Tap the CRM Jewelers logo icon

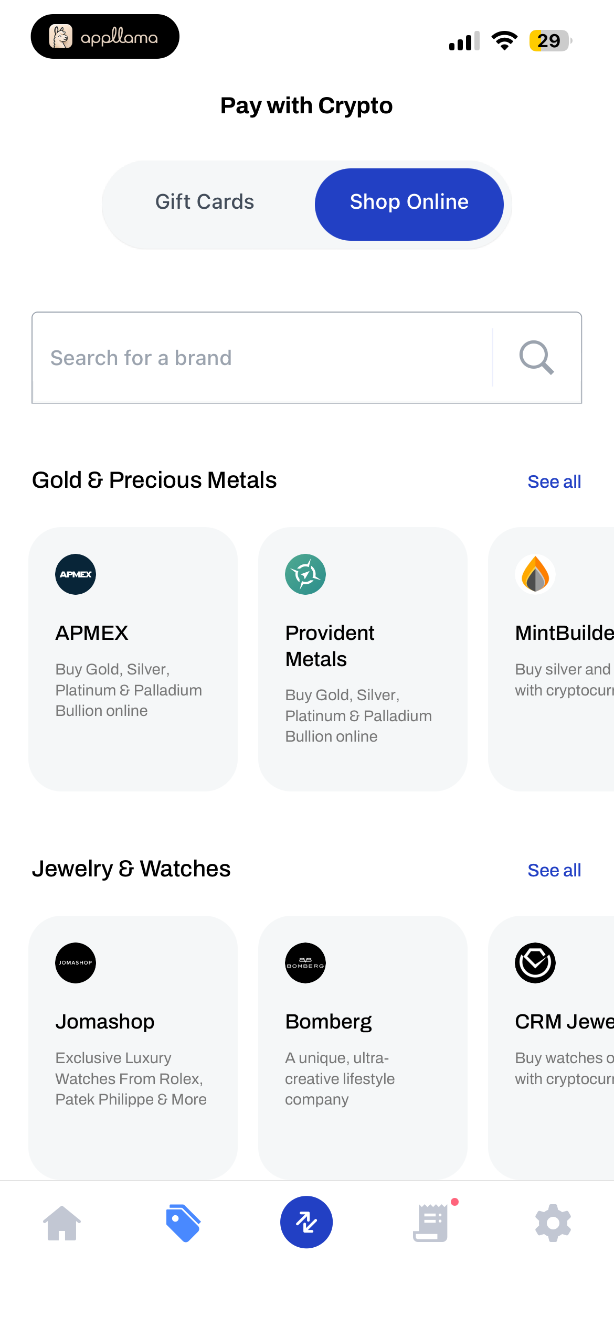pyautogui.click(x=535, y=963)
